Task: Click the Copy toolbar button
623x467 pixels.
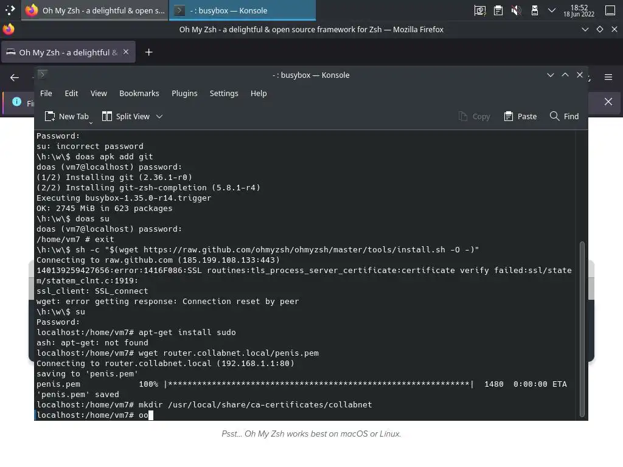Action: point(474,116)
